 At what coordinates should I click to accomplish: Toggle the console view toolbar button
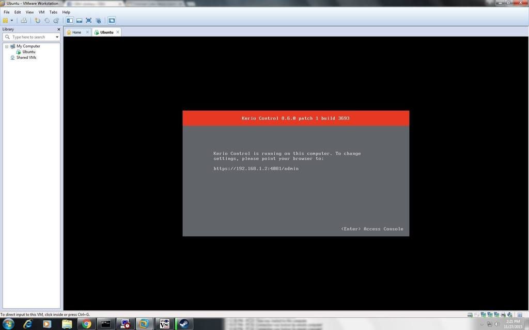(112, 21)
